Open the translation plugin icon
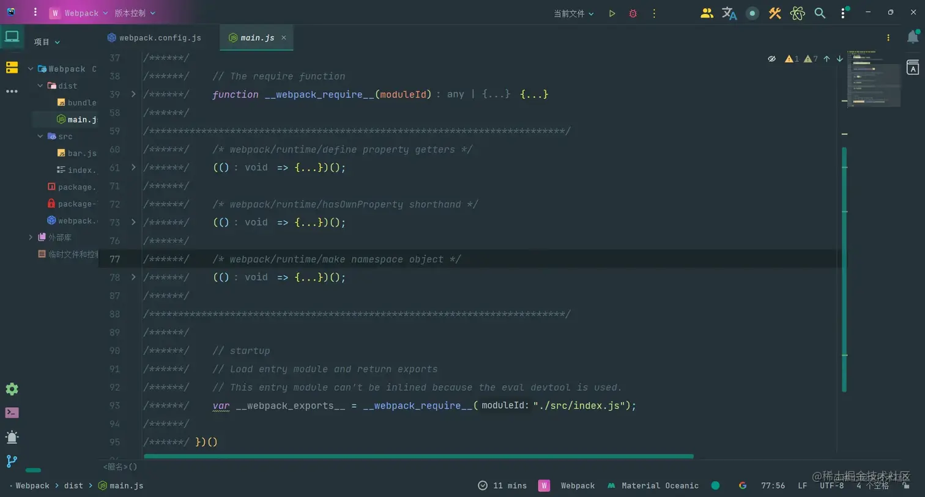 coord(729,13)
